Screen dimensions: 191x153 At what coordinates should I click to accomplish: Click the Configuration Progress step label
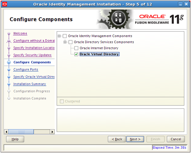(x=32, y=91)
